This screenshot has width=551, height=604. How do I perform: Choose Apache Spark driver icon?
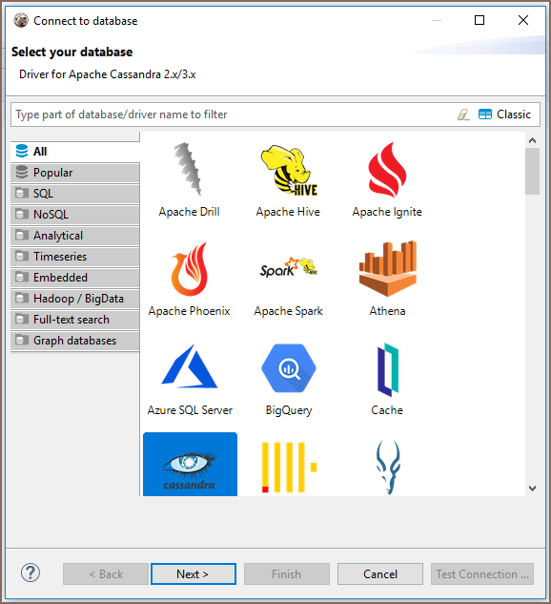tap(289, 267)
